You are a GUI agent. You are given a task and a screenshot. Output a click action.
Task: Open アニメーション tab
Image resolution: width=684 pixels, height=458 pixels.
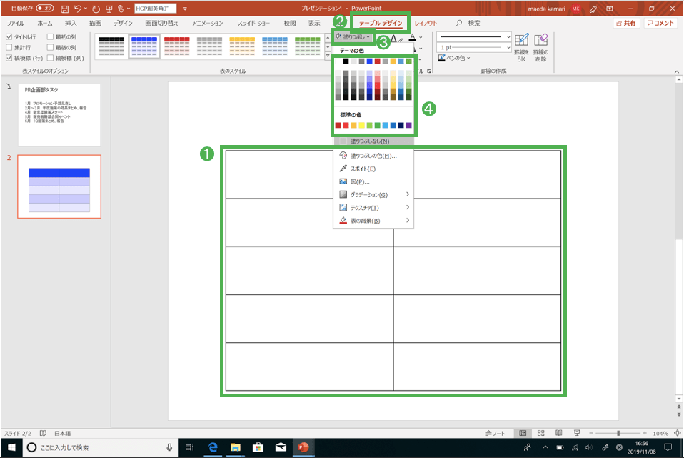[208, 23]
